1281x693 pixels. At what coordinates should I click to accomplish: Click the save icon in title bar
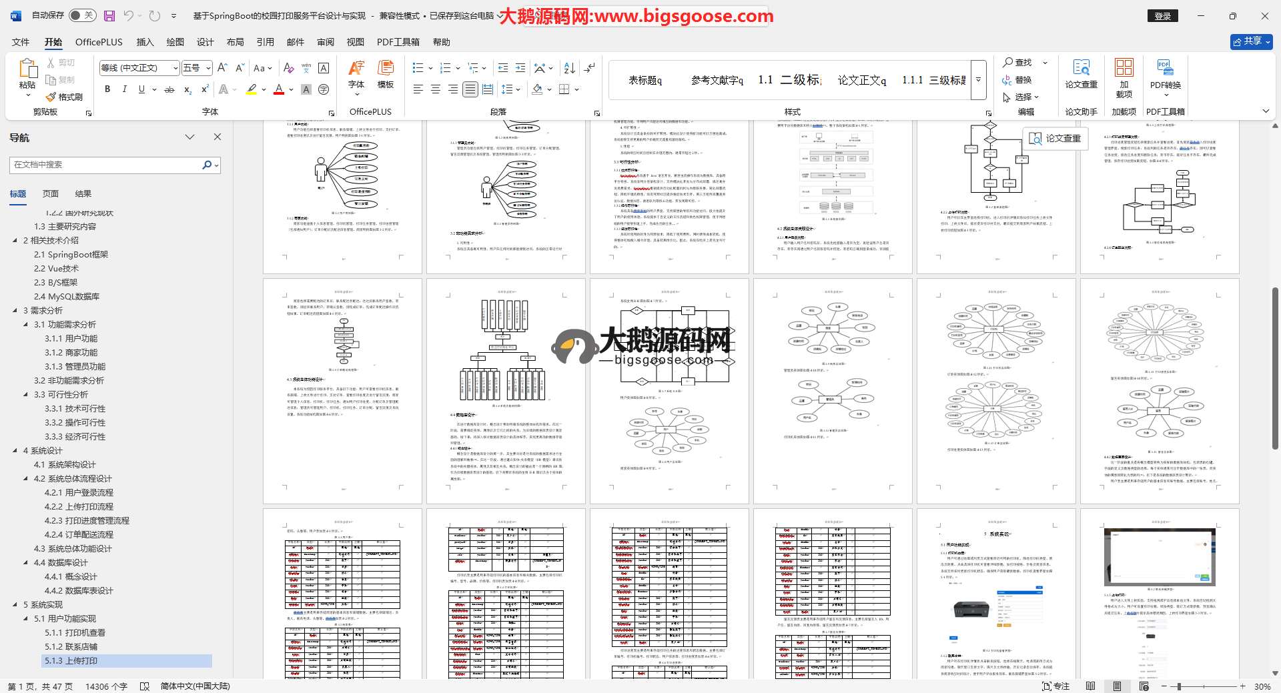pyautogui.click(x=109, y=15)
